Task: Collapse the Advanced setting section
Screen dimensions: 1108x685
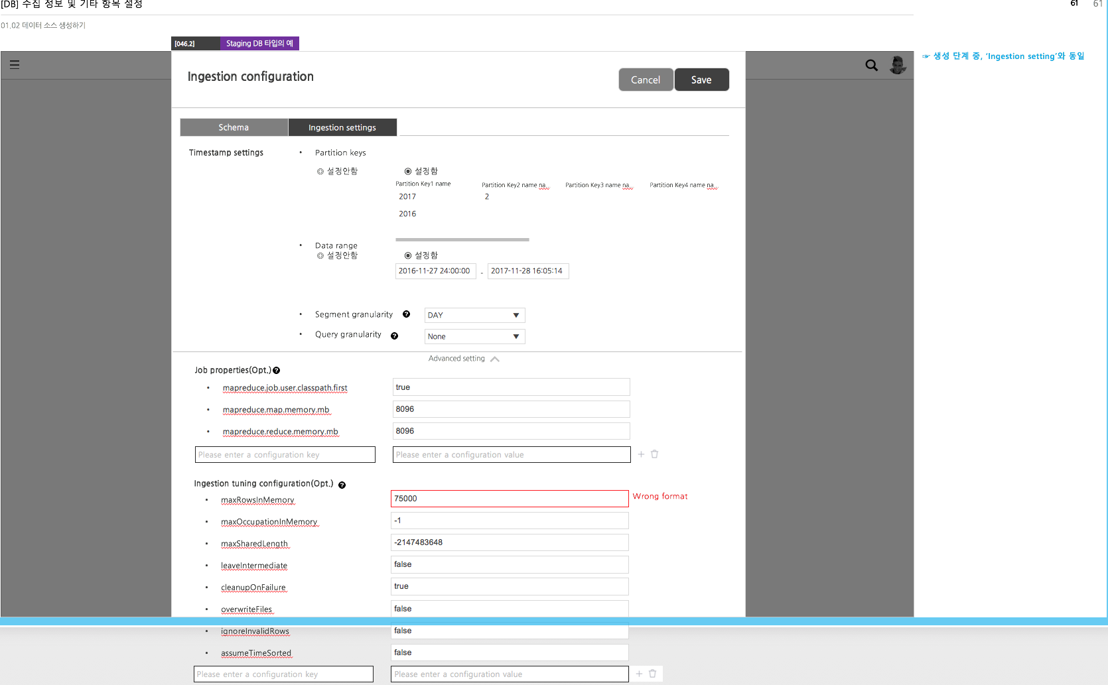Action: [x=464, y=359]
